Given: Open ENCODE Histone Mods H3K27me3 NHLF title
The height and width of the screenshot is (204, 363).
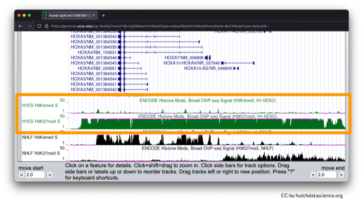Looking at the screenshot, I should coord(208,148).
